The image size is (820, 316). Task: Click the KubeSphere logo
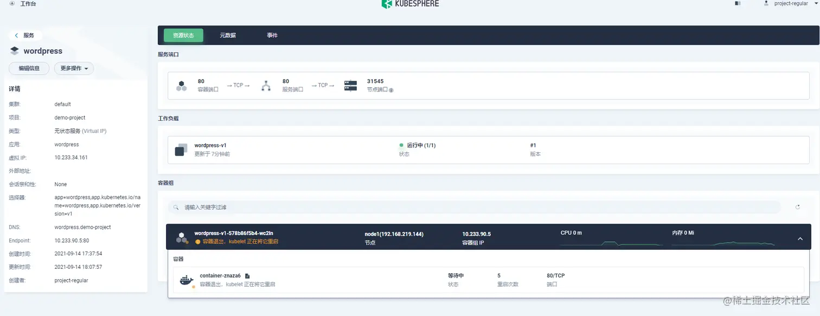point(410,4)
